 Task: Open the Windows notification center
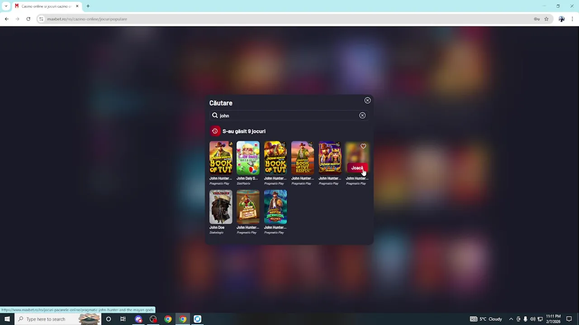coord(569,319)
